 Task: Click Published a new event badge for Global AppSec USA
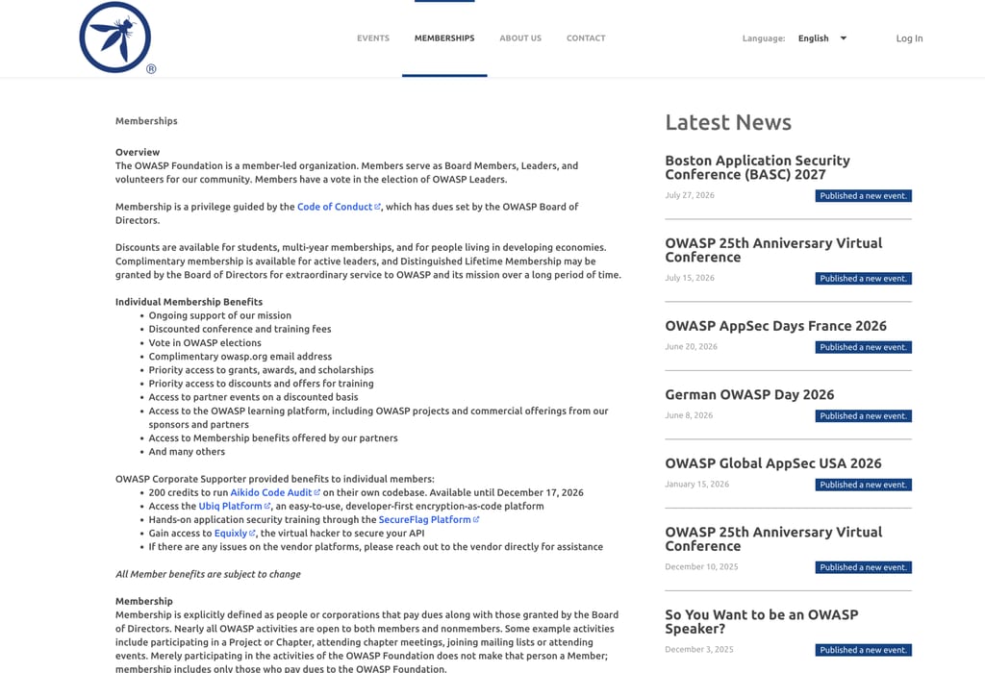pos(863,485)
